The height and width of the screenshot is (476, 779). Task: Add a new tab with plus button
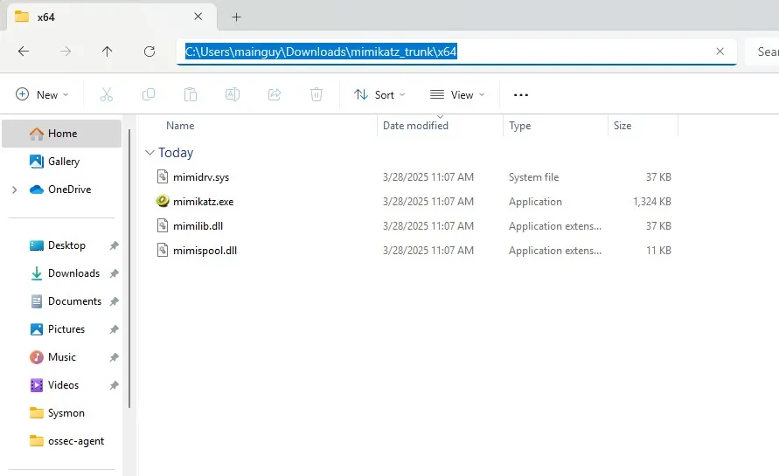(x=236, y=17)
